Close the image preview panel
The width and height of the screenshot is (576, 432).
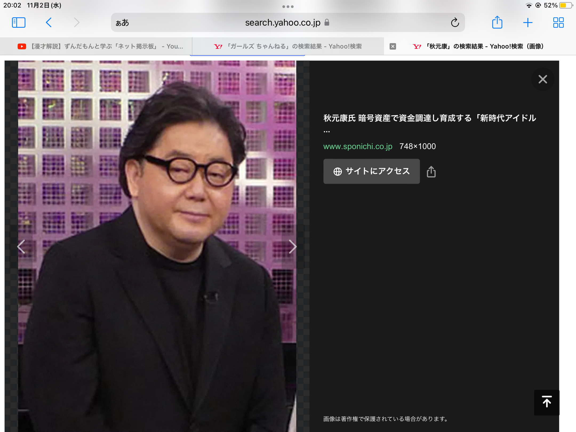(542, 79)
